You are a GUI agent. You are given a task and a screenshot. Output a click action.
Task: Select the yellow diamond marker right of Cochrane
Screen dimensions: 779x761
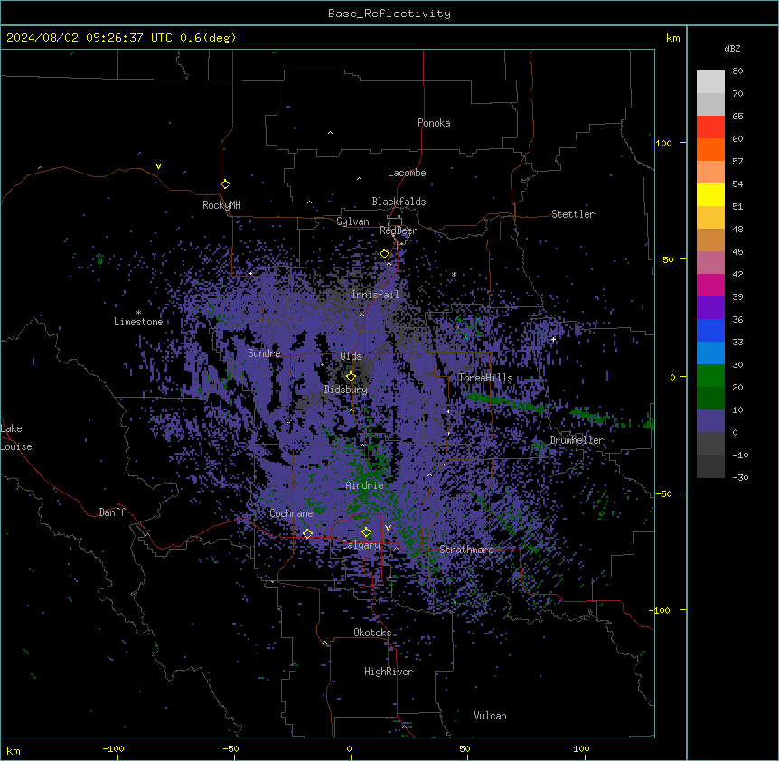[x=307, y=534]
